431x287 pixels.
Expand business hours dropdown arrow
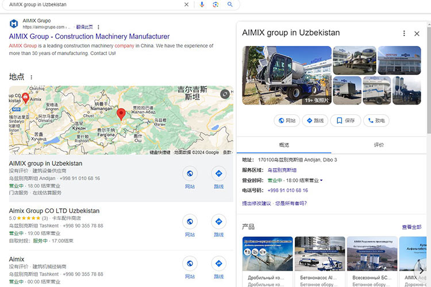(321, 180)
